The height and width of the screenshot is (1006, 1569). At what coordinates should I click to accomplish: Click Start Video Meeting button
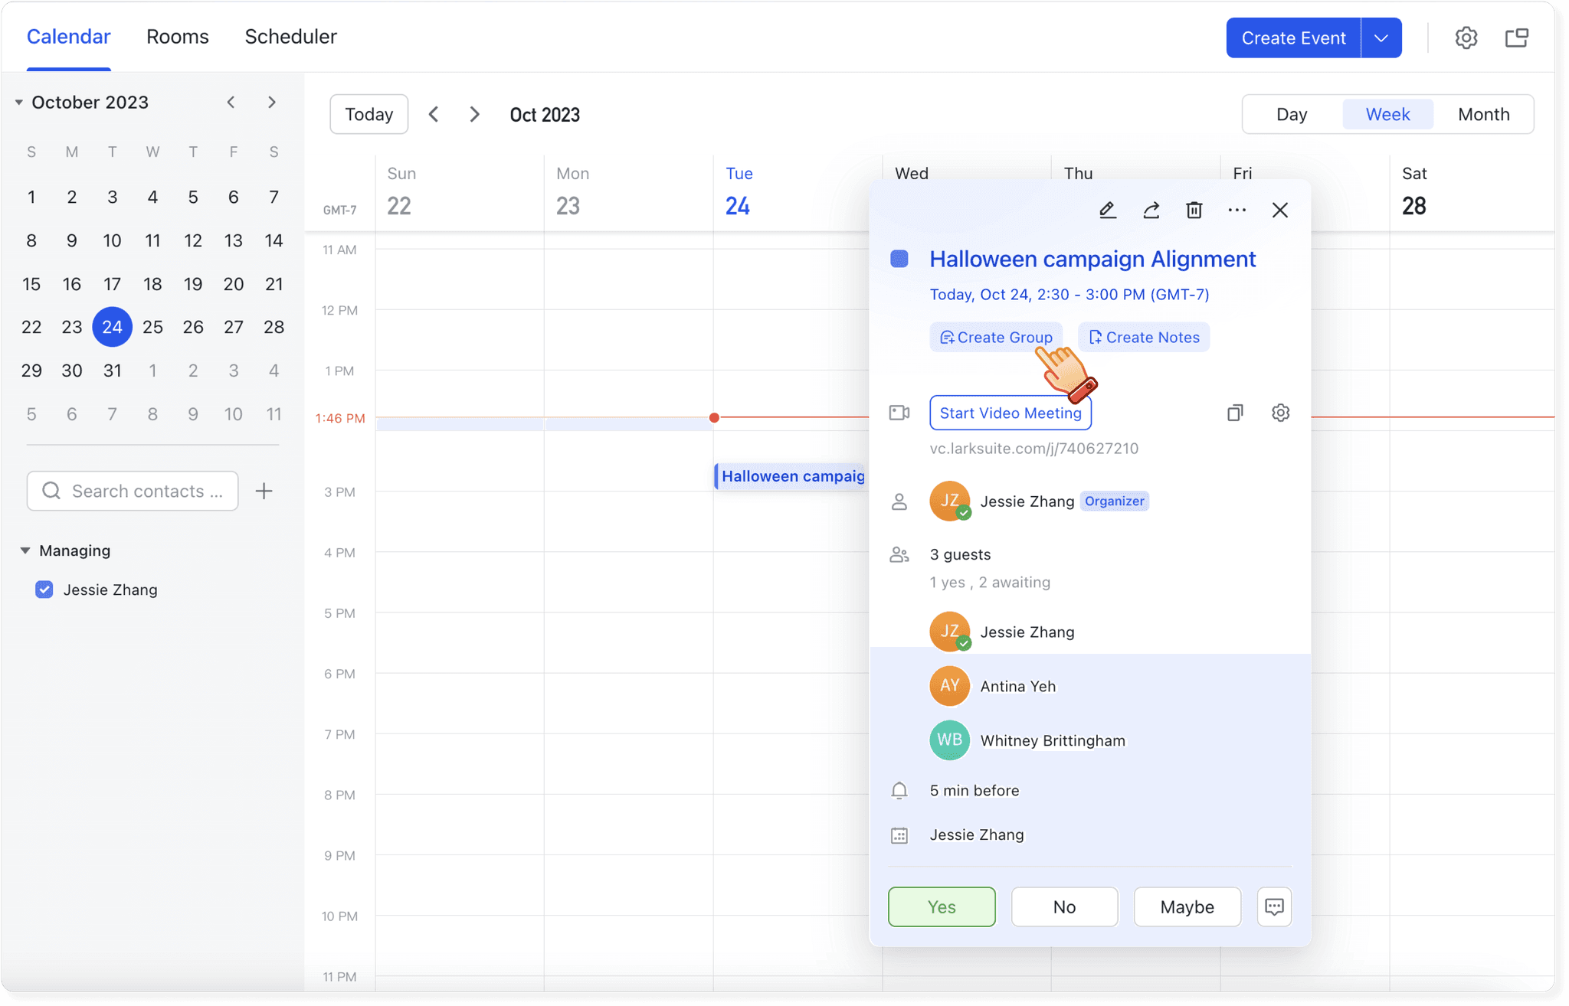coord(1010,413)
